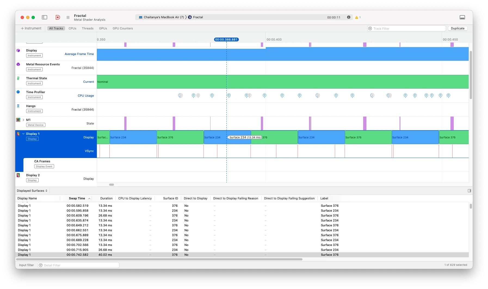Sort by Label column header
Image resolution: width=488 pixels, height=289 pixels.
tap(324, 198)
